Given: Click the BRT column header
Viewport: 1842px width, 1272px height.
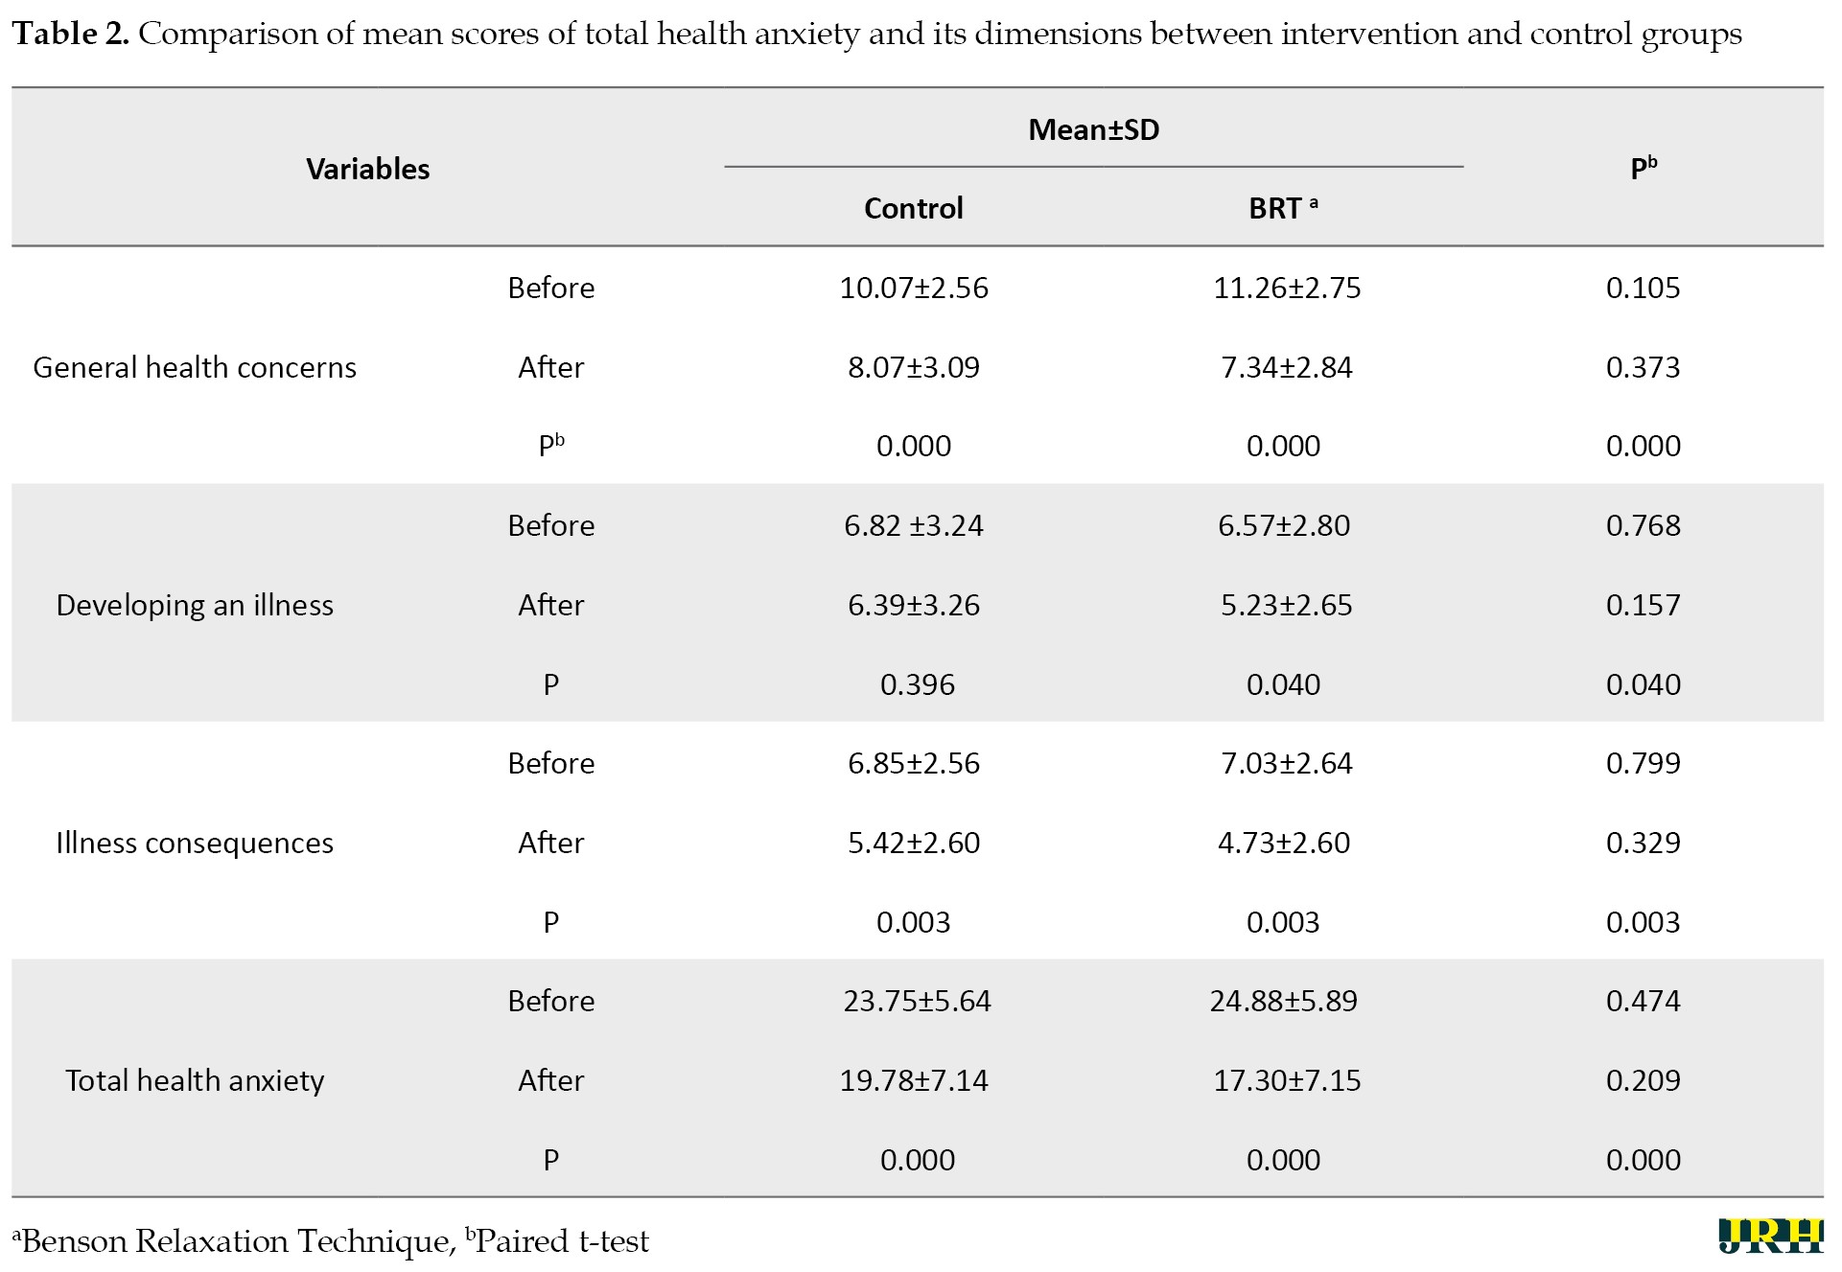Looking at the screenshot, I should [1283, 208].
